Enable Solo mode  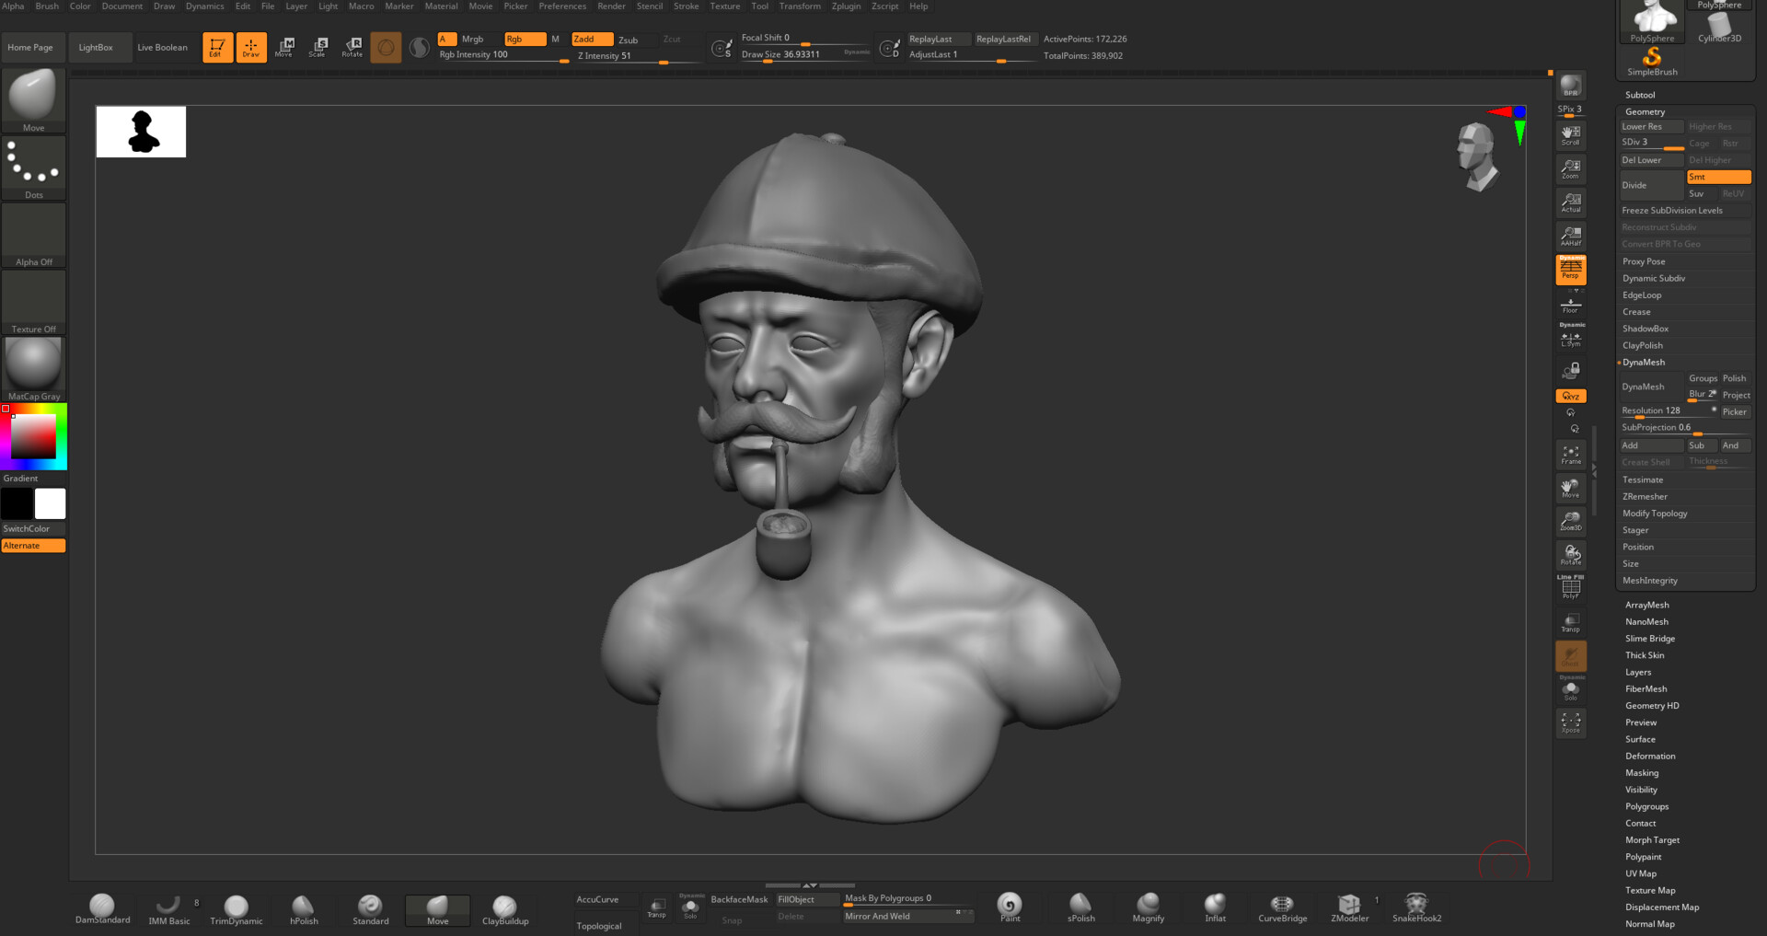pos(1570,689)
